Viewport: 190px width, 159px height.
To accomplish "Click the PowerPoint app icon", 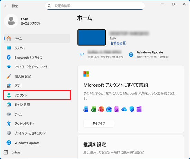I will (x=101, y=109).
